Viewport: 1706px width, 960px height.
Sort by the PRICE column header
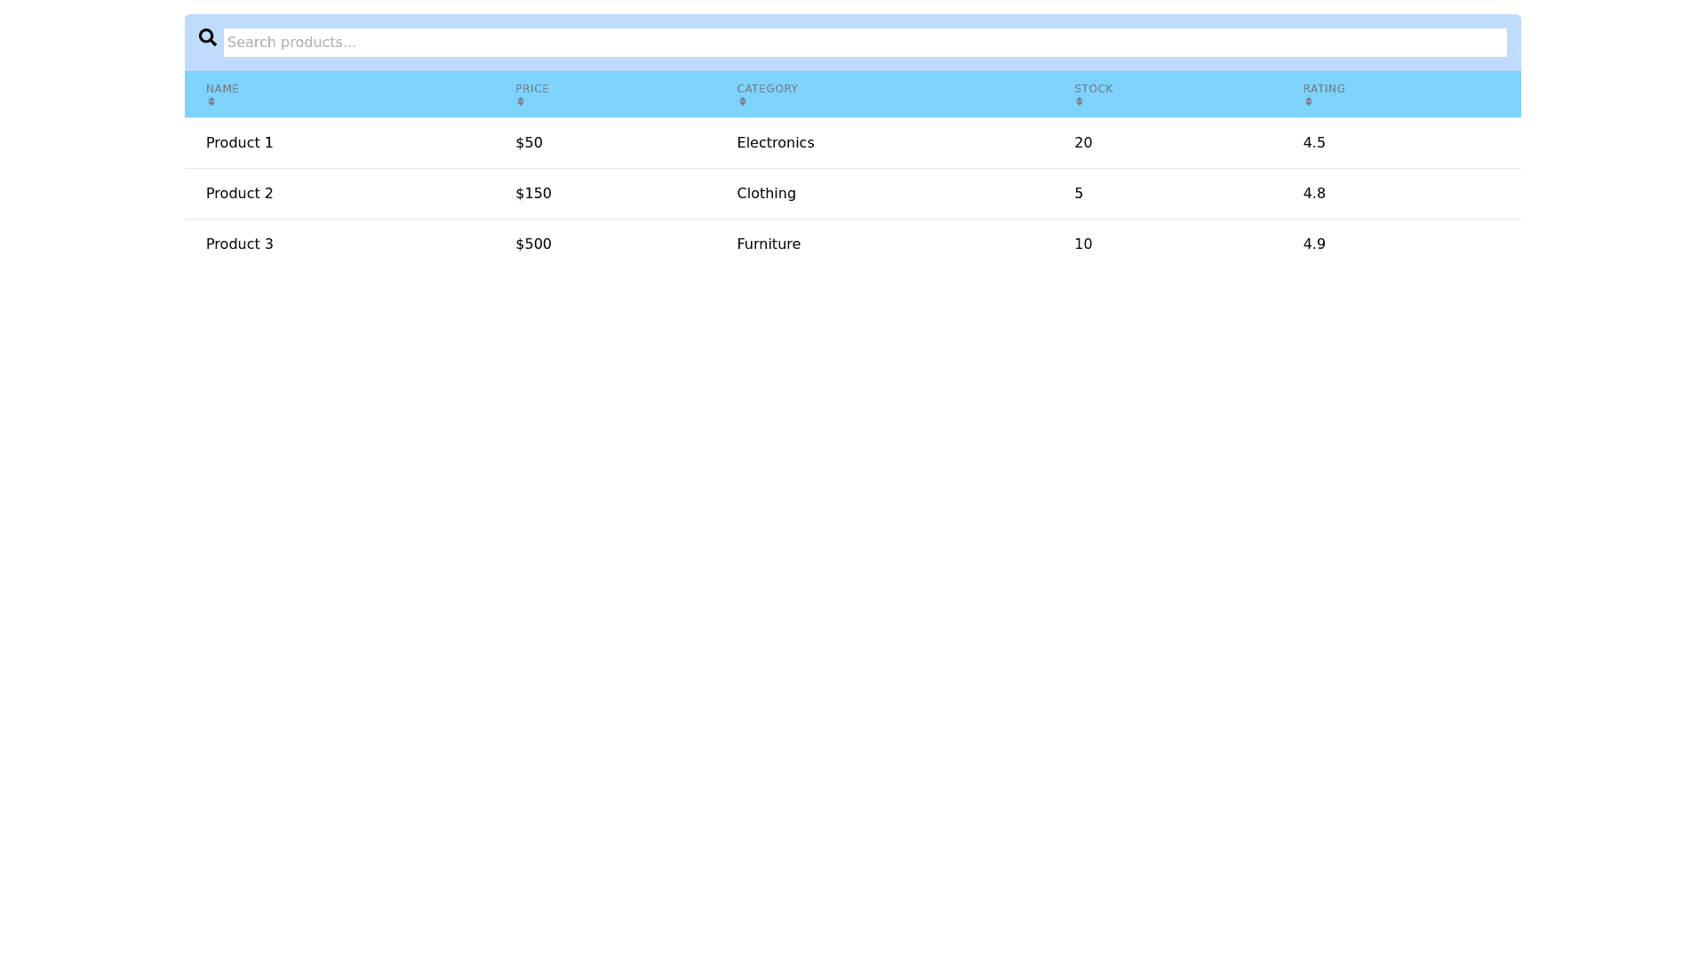(532, 89)
